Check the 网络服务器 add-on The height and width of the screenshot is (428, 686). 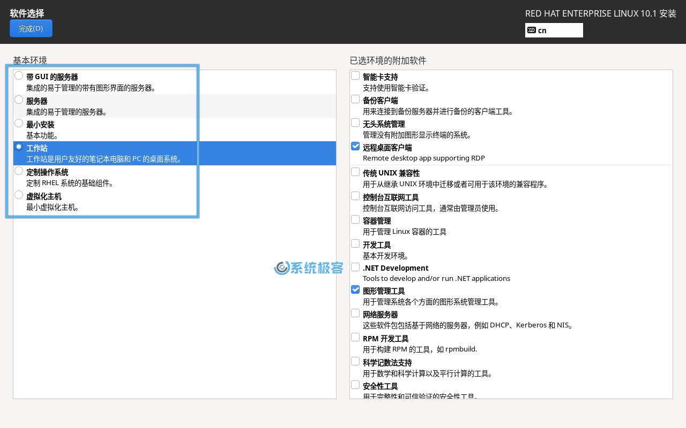pos(355,313)
